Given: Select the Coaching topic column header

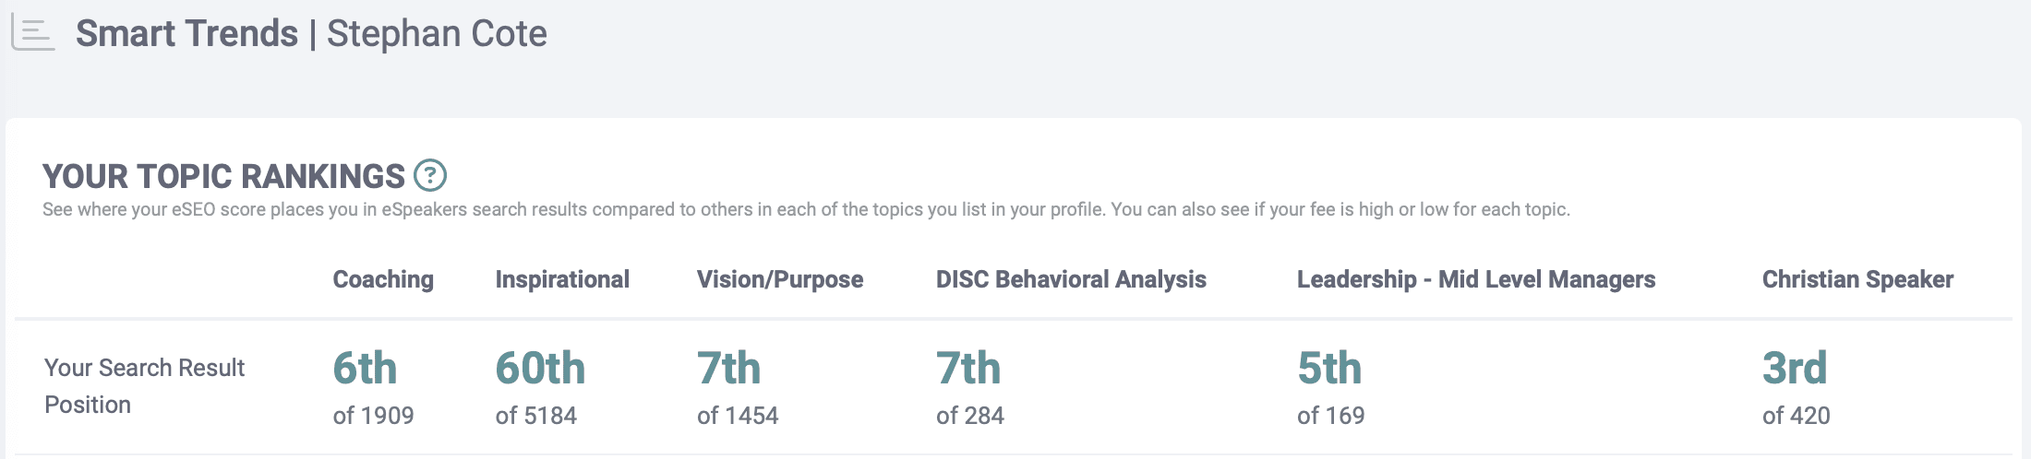Looking at the screenshot, I should 383,279.
